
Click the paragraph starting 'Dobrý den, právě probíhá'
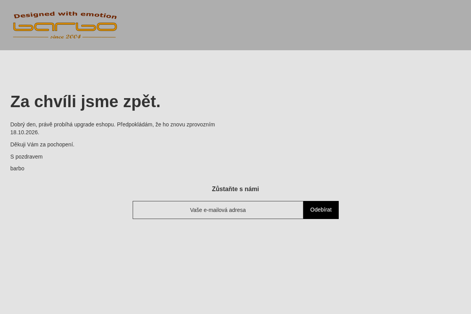113,128
